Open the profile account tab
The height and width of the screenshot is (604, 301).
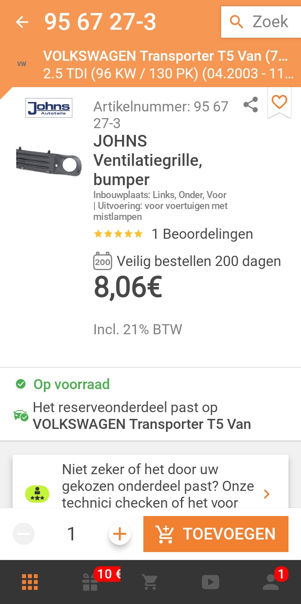point(271,582)
